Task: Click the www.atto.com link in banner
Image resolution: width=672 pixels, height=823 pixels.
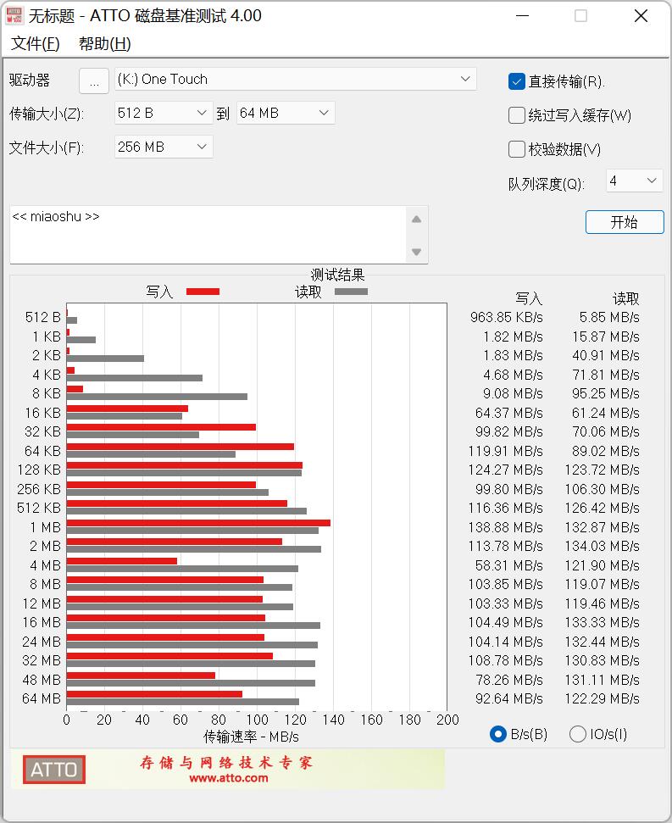Action: point(228,778)
